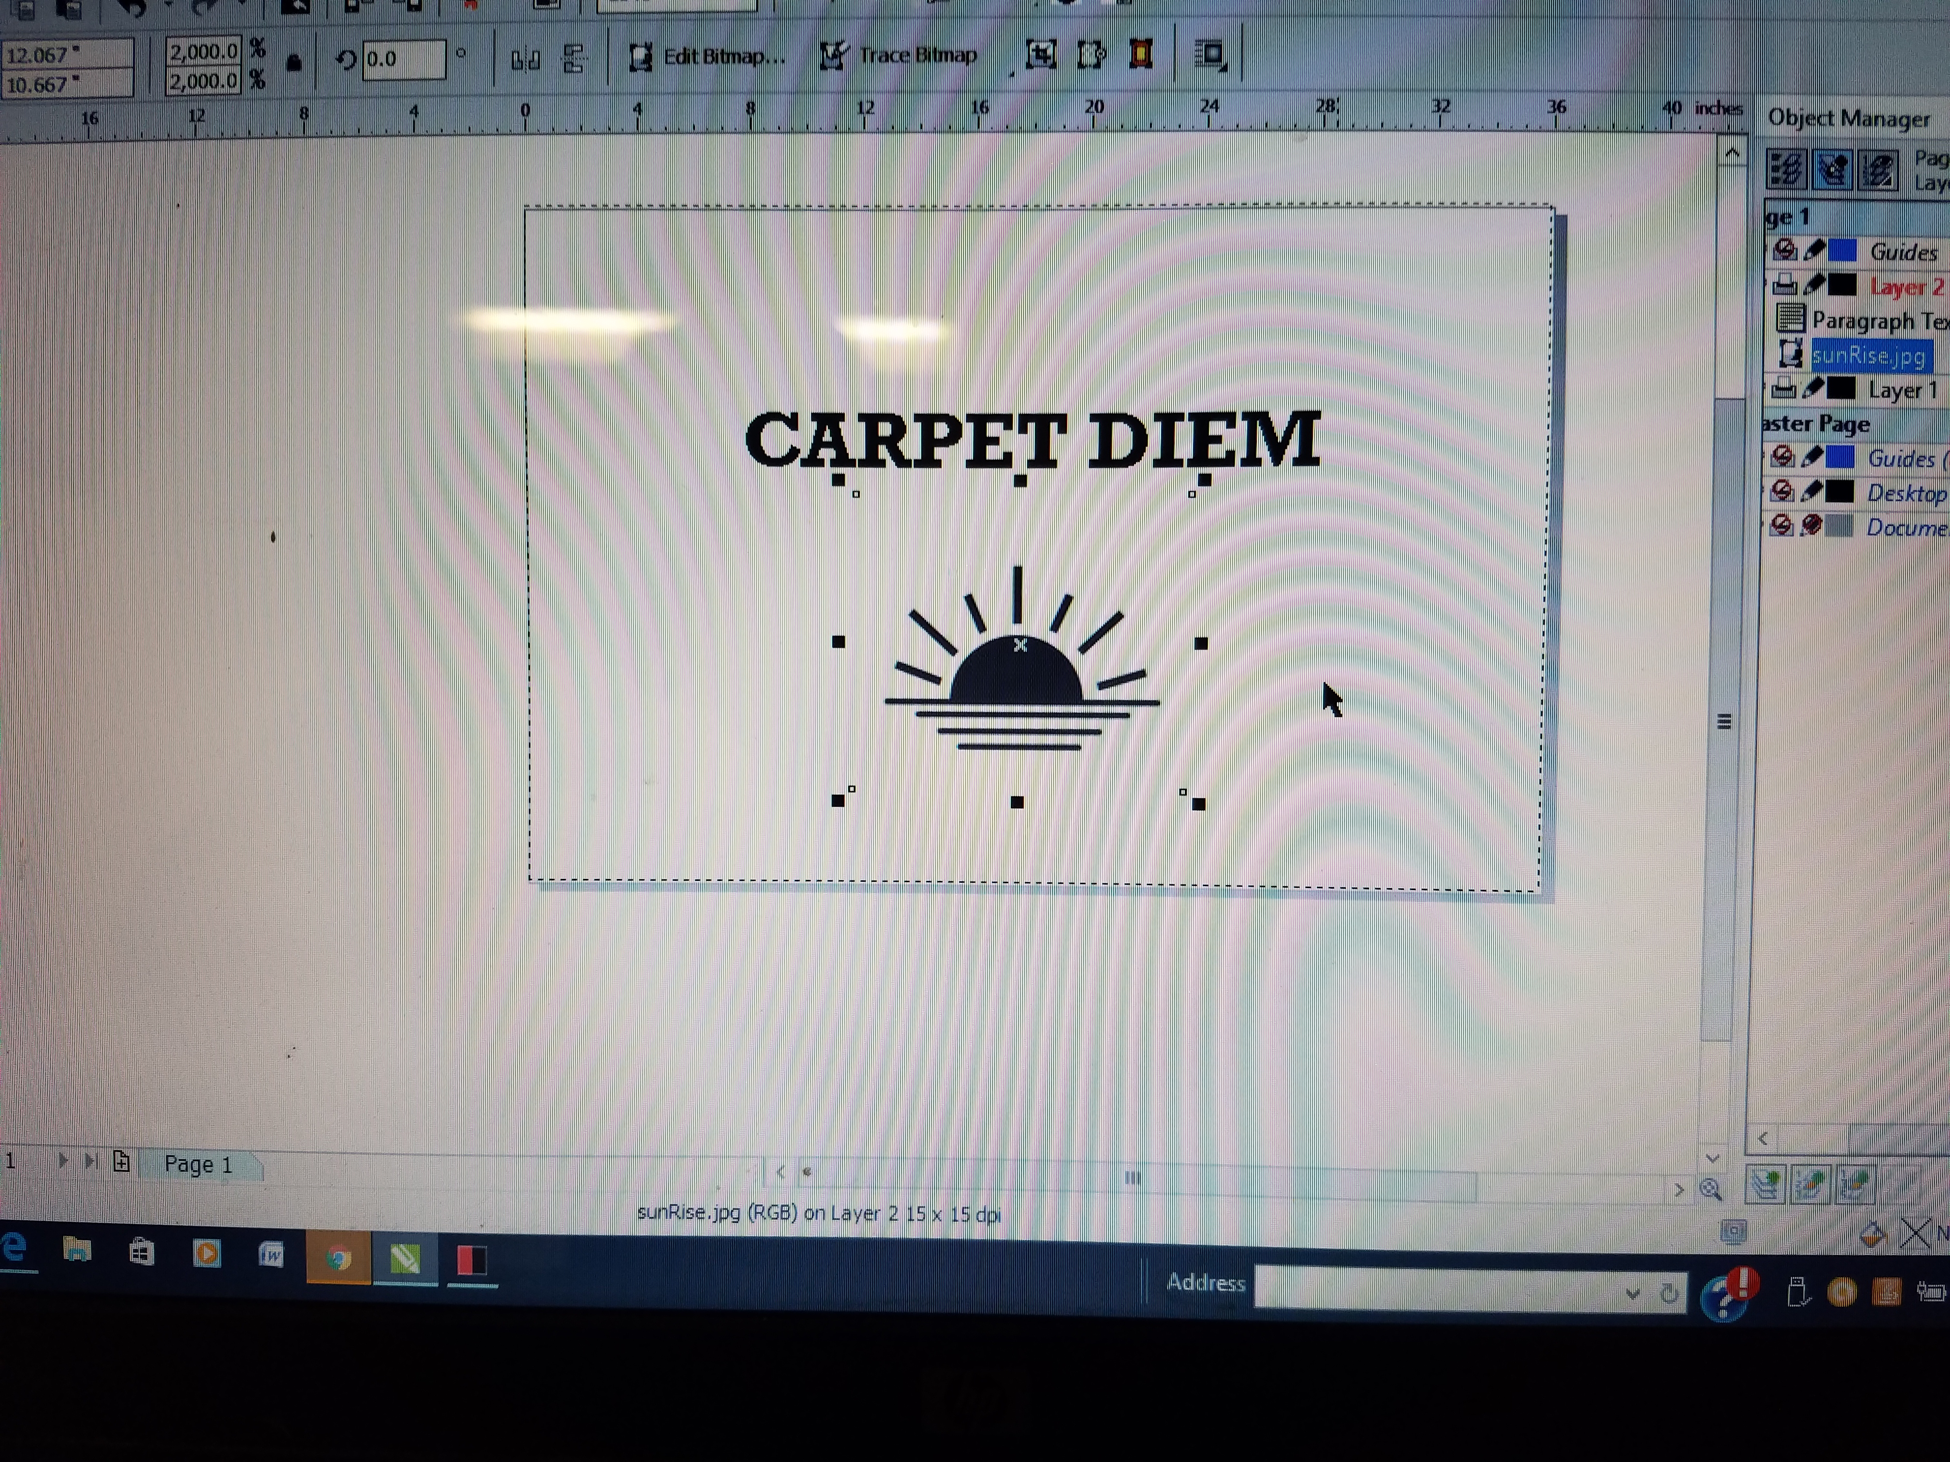Click the rotation angle input field

click(403, 59)
